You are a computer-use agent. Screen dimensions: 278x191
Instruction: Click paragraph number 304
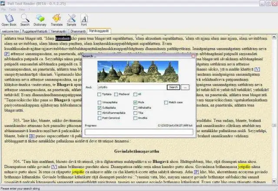pyautogui.click(x=17, y=162)
